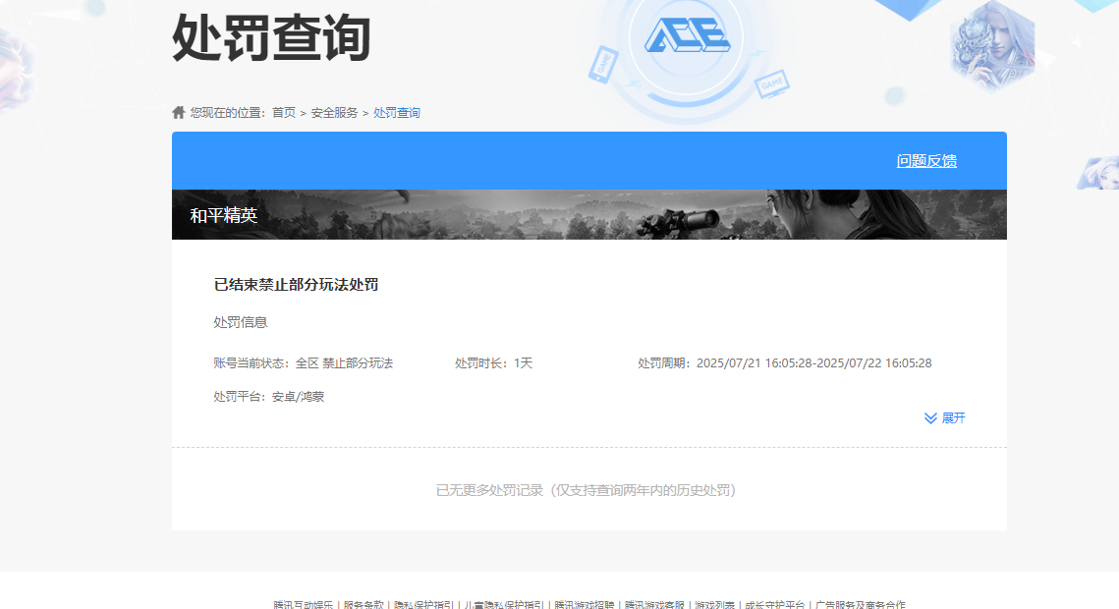
Task: Open the 问题反馈 feedback link
Action: click(x=926, y=161)
